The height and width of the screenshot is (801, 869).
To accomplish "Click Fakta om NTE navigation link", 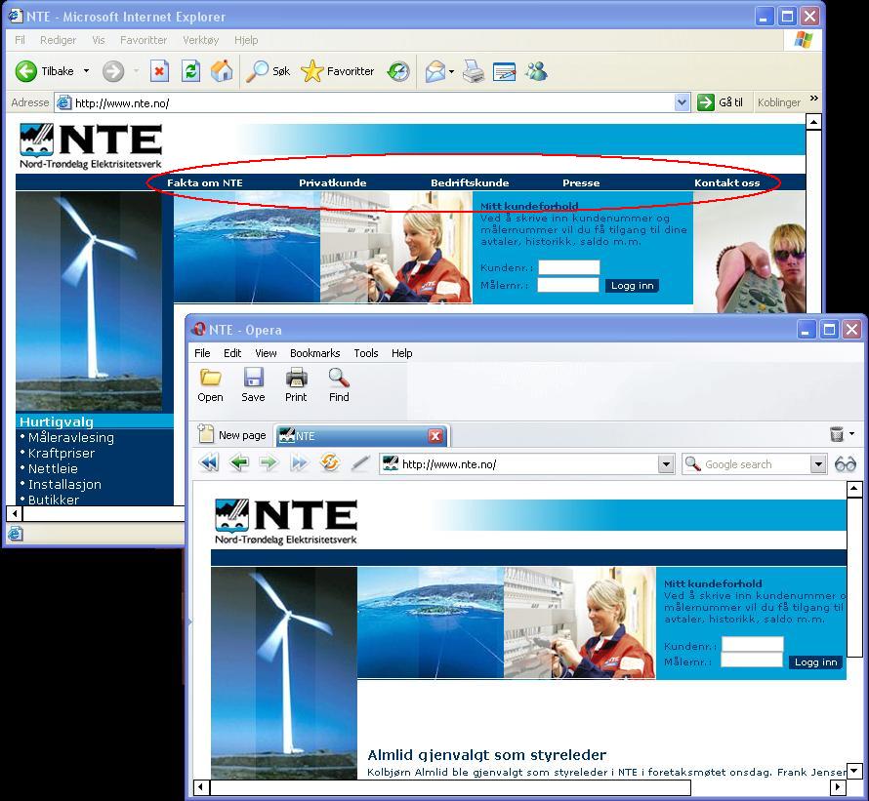I will (204, 182).
